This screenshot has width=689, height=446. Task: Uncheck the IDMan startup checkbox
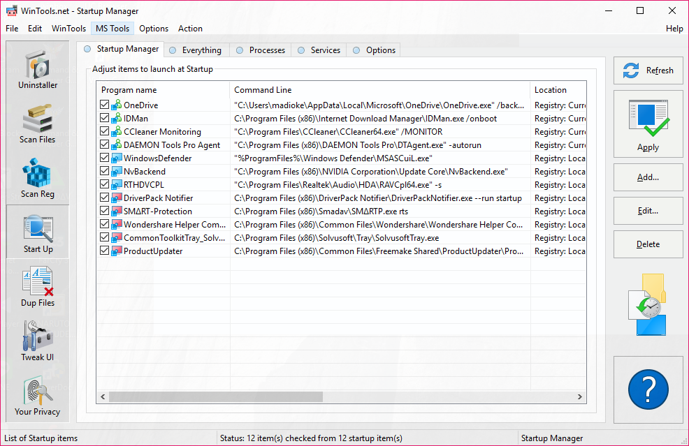(x=104, y=118)
